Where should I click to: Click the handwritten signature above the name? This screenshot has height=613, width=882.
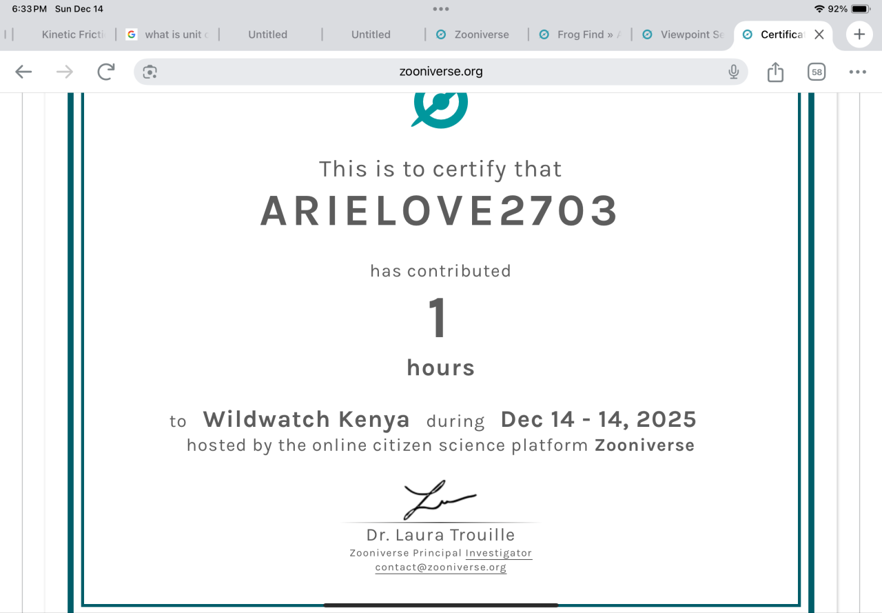tap(440, 500)
